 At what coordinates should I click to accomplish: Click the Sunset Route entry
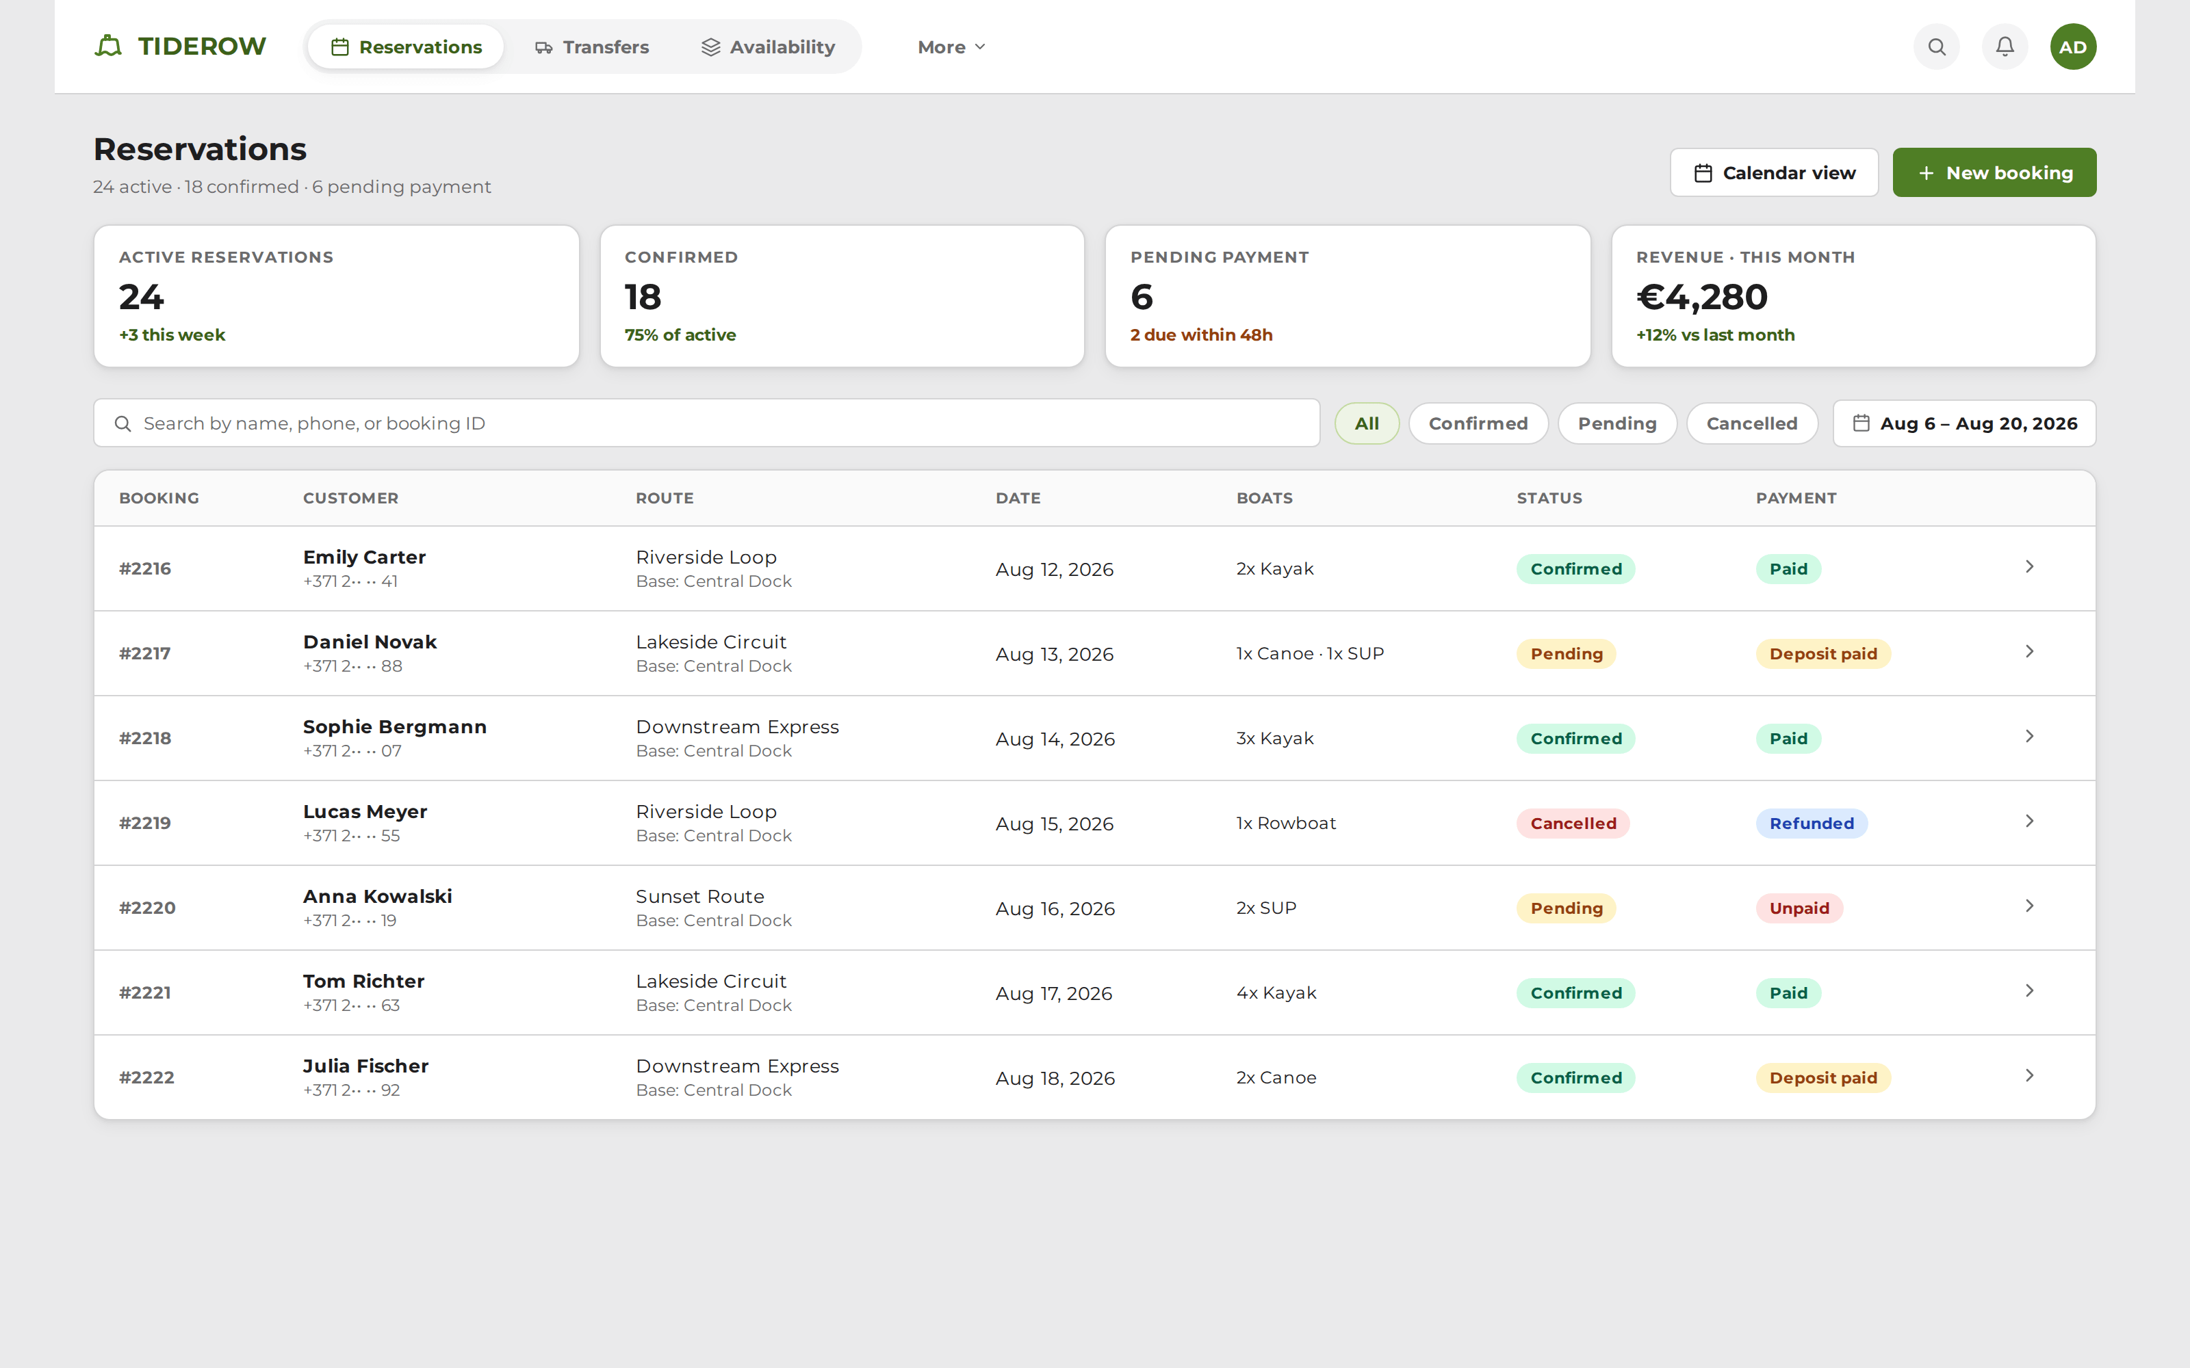point(699,897)
